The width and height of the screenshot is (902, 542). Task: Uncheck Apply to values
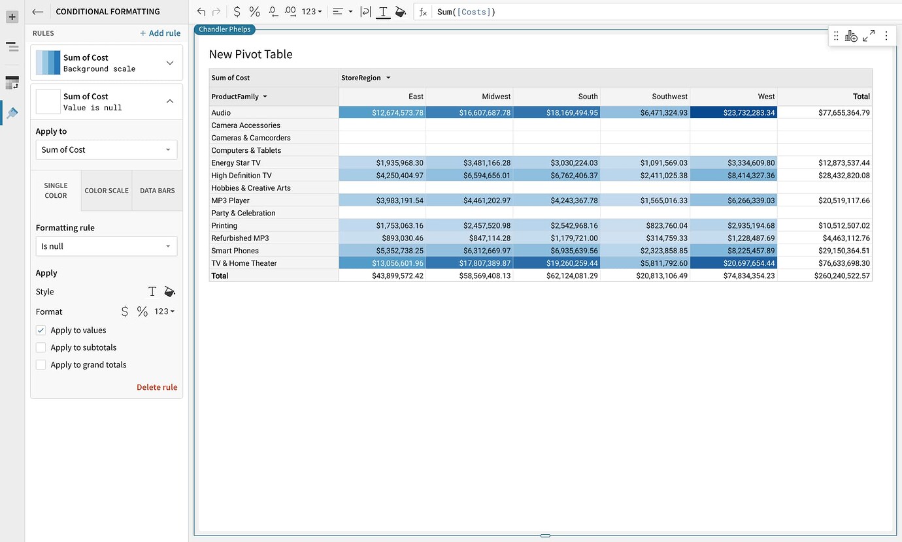coord(41,330)
